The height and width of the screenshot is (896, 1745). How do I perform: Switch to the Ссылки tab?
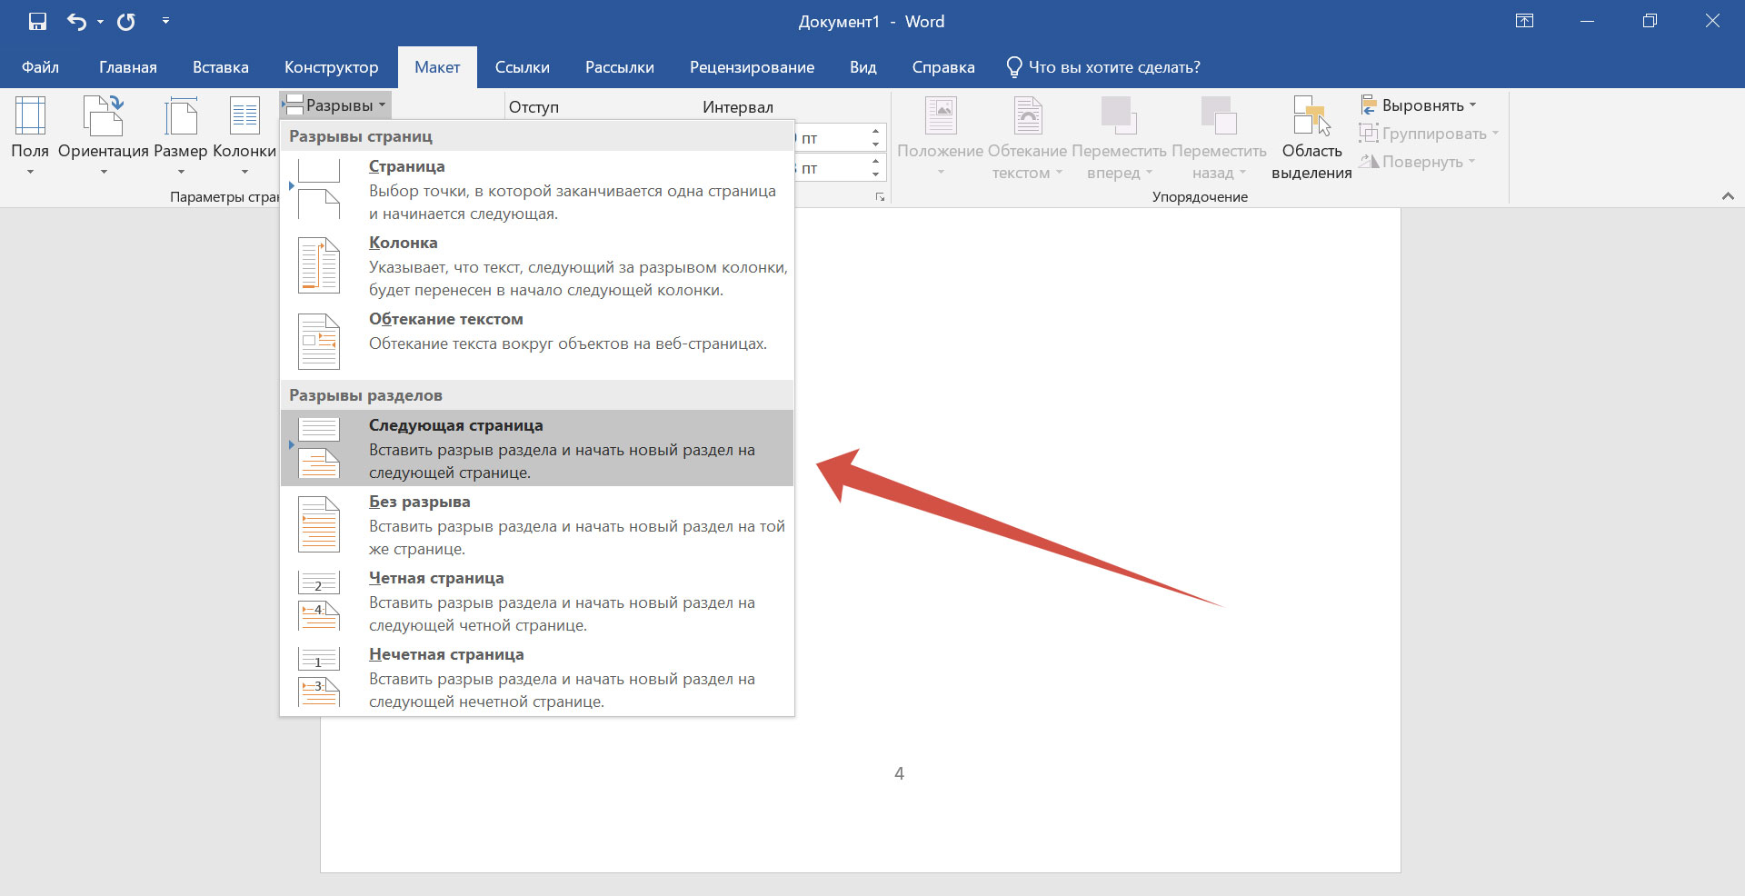pyautogui.click(x=522, y=67)
